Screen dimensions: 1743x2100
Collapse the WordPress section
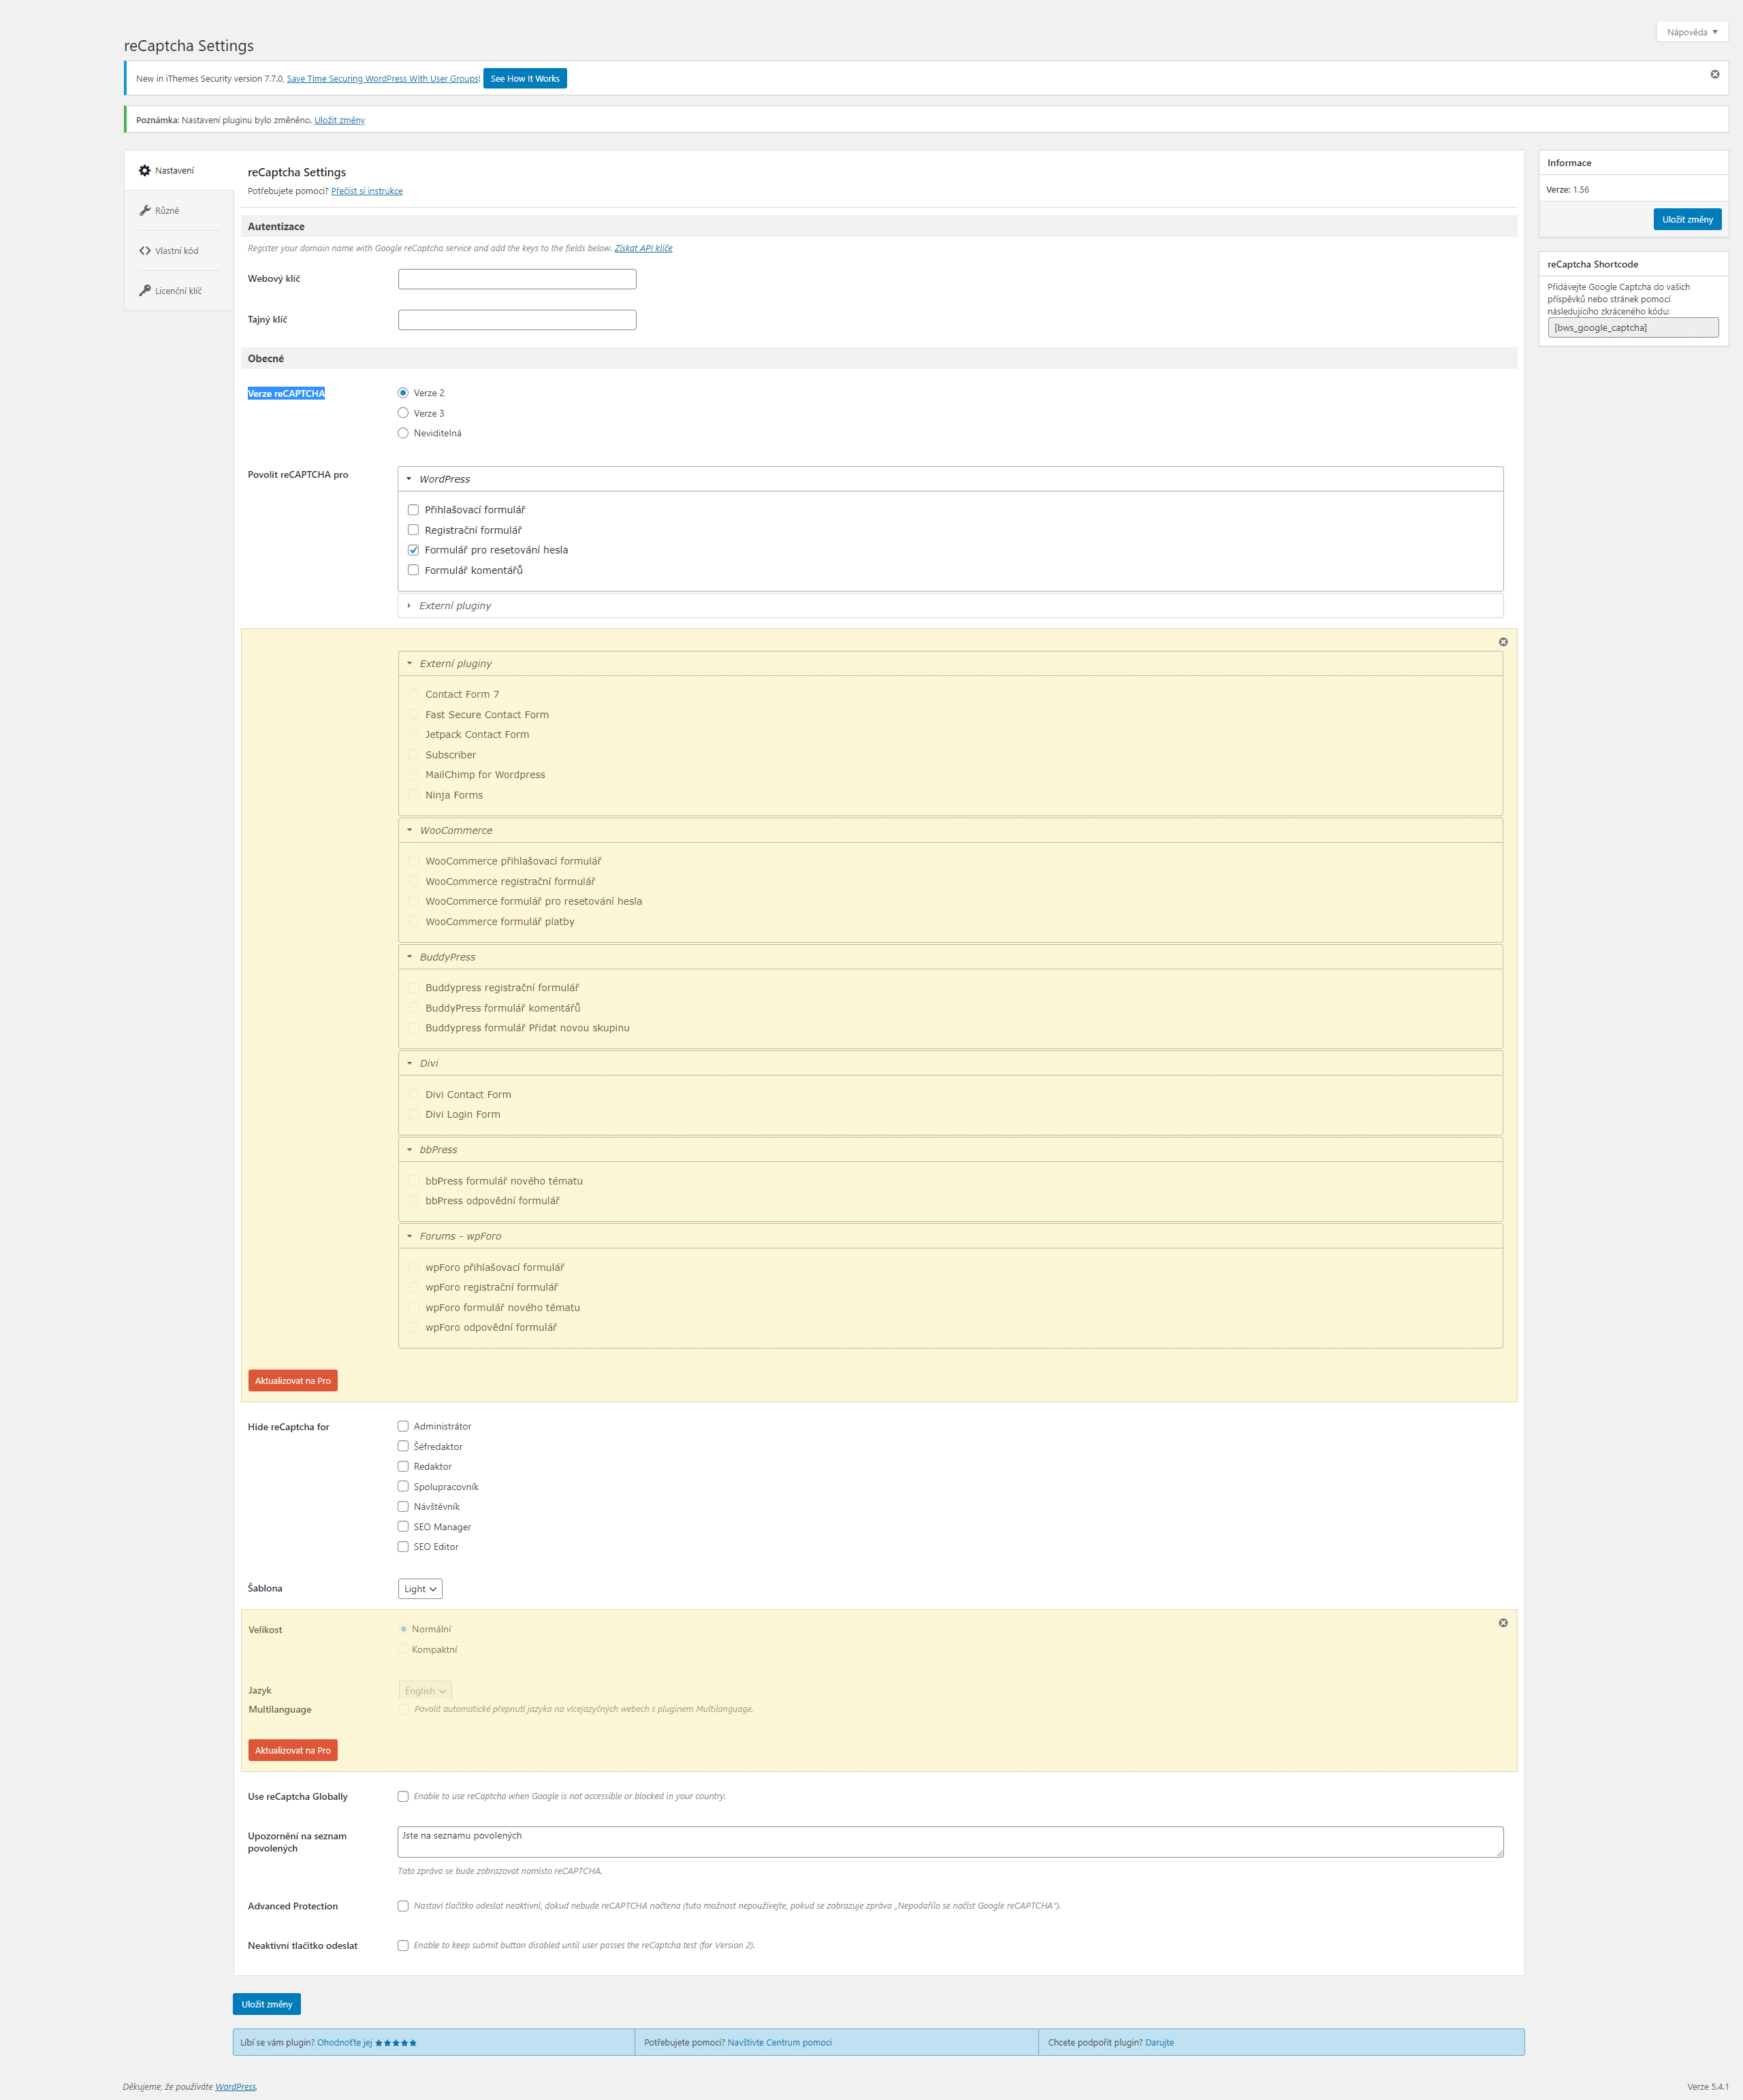click(950, 479)
